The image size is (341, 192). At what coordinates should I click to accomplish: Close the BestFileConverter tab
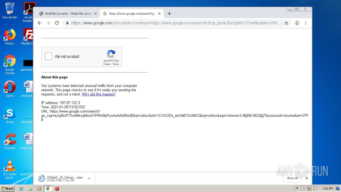coord(96,14)
